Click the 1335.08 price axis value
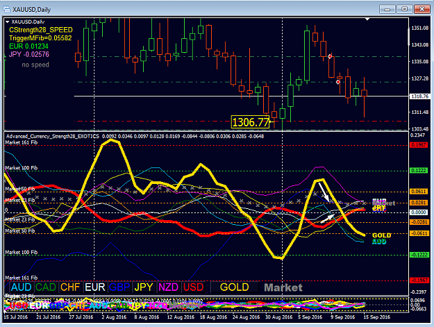 420,61
